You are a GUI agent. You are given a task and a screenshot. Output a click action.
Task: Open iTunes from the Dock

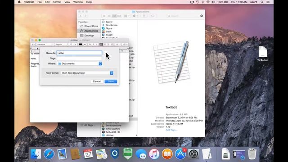(154, 154)
